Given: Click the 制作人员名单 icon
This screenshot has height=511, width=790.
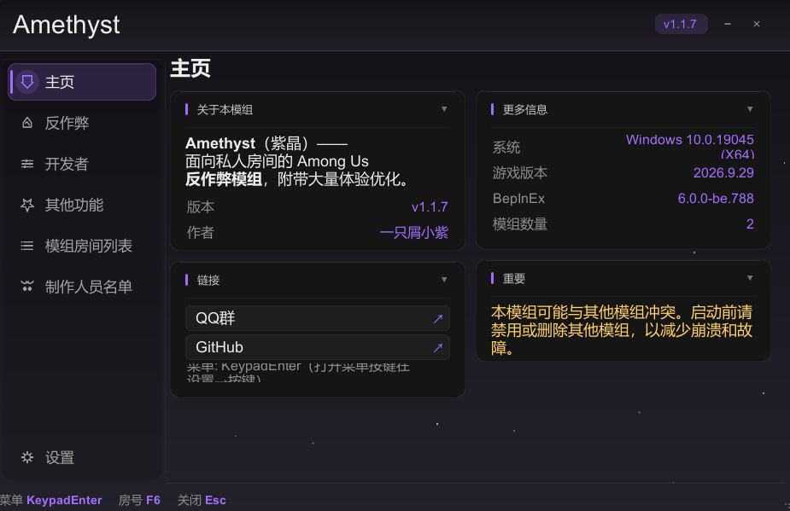Looking at the screenshot, I should [x=27, y=287].
